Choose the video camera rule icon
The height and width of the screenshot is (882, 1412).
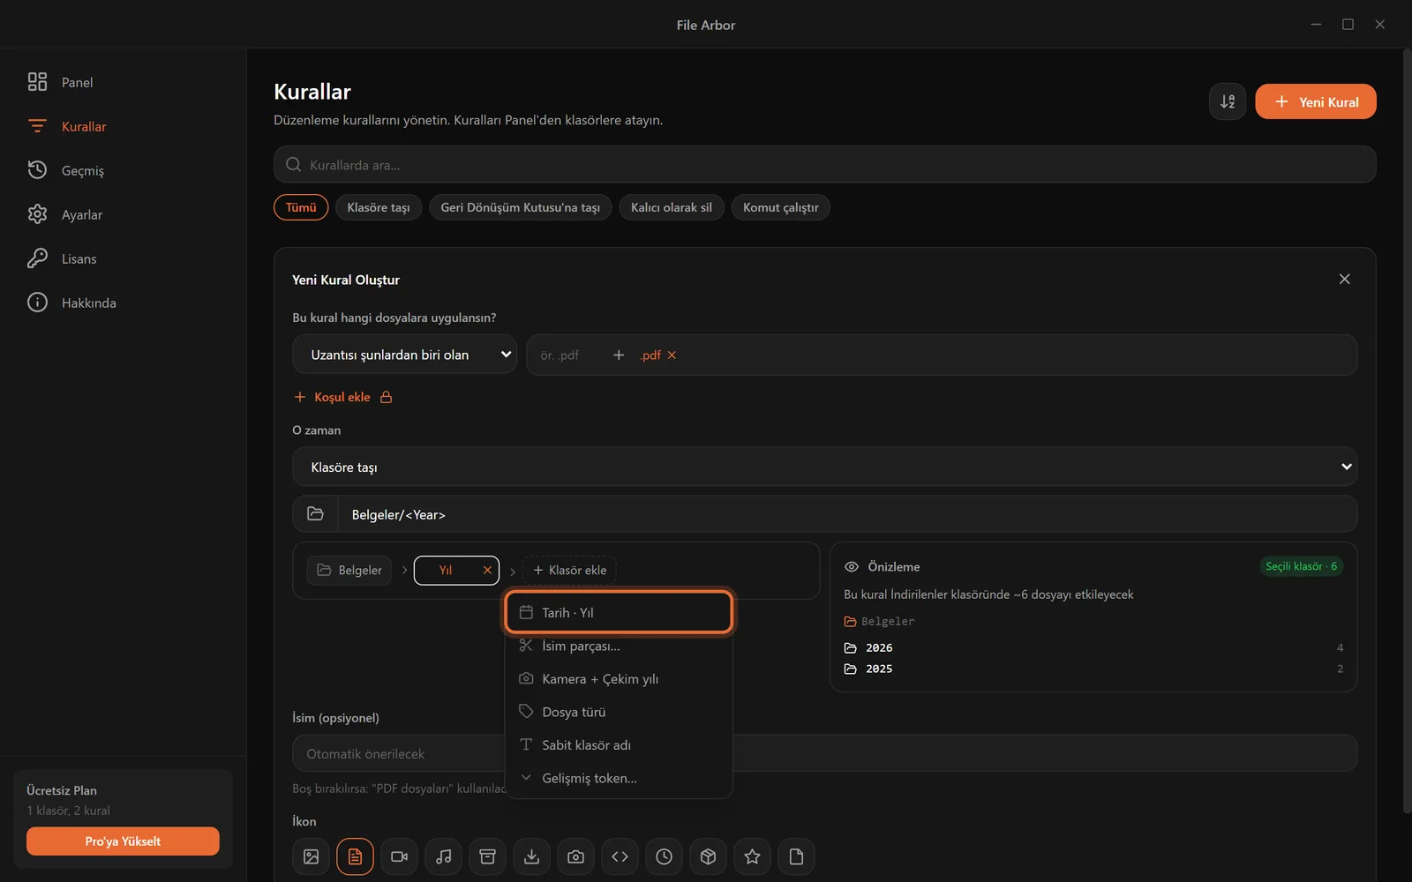click(x=399, y=856)
